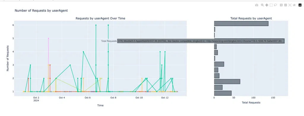Autoscale the chart axes icon
Viewport: 304px width, 116px height.
coord(290,5)
